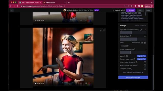The height and width of the screenshot is (91, 163).
Task: Click the BETA badge
Action: [97, 10]
